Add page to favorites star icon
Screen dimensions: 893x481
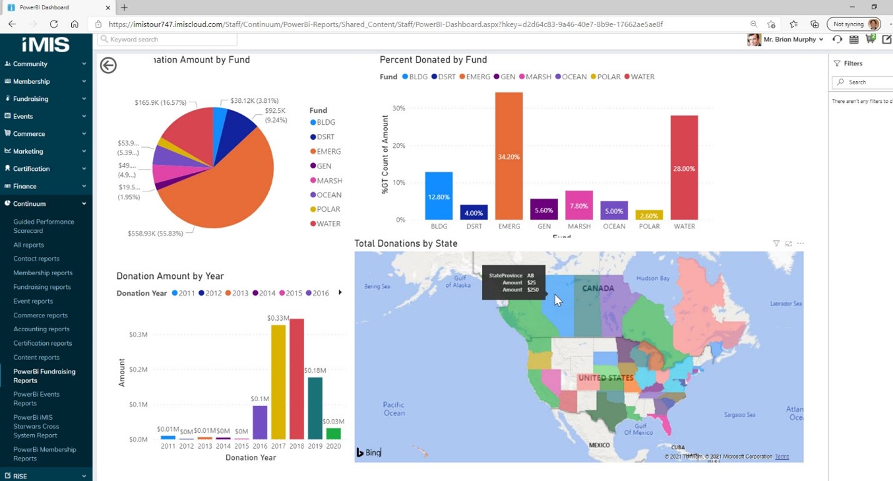click(x=772, y=24)
